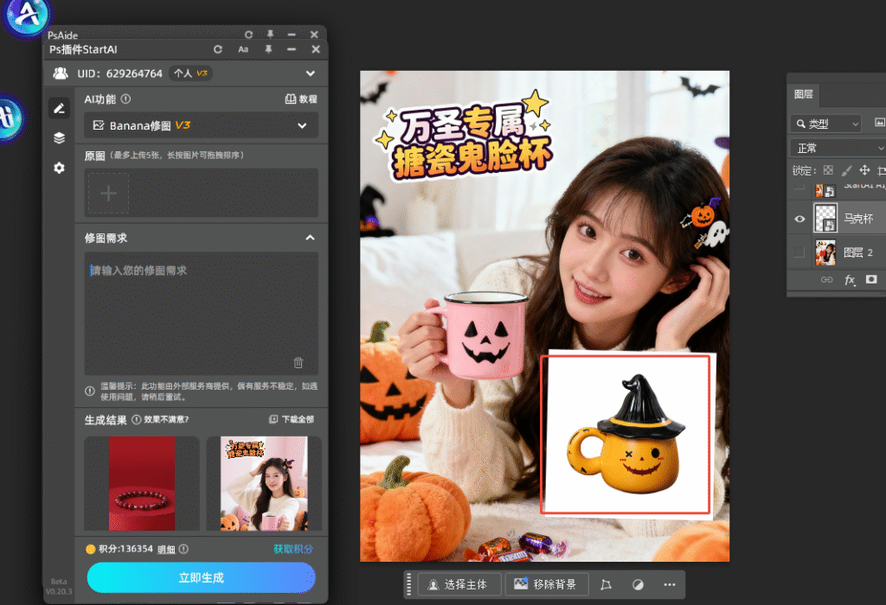Click the Aa font size icon
Screen dimensions: 886x605
[243, 50]
